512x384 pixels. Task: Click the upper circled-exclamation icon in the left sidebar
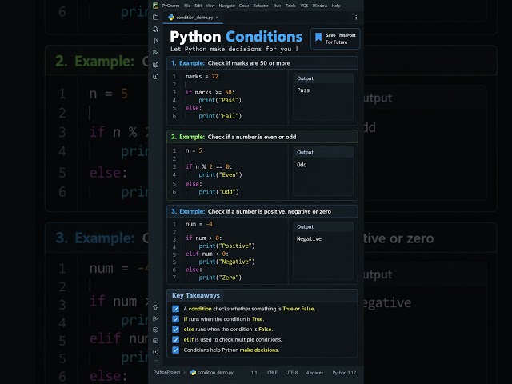tap(156, 77)
